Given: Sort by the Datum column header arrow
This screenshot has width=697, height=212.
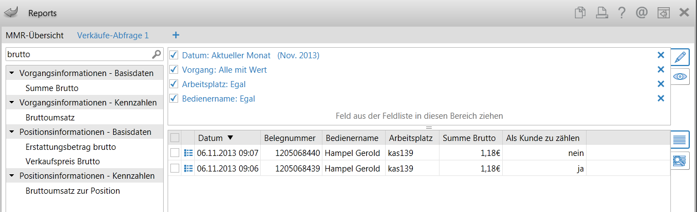Looking at the screenshot, I should 230,138.
